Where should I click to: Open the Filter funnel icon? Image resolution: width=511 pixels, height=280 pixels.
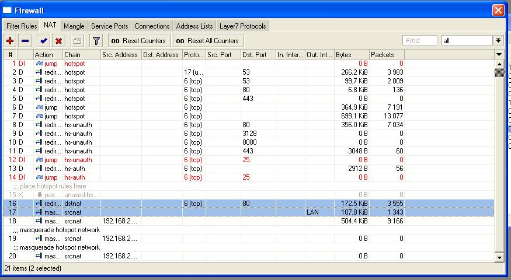tap(96, 41)
